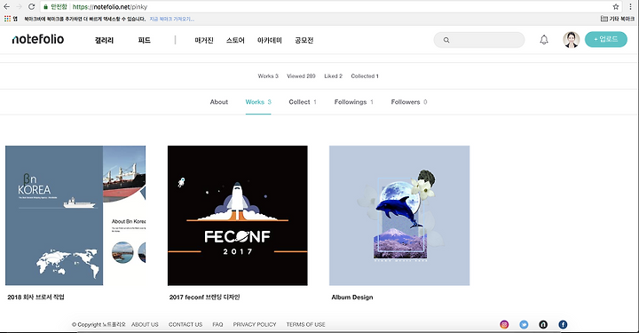Open the Twitter social icon
Viewport: 639px width, 333px height.
click(x=524, y=324)
